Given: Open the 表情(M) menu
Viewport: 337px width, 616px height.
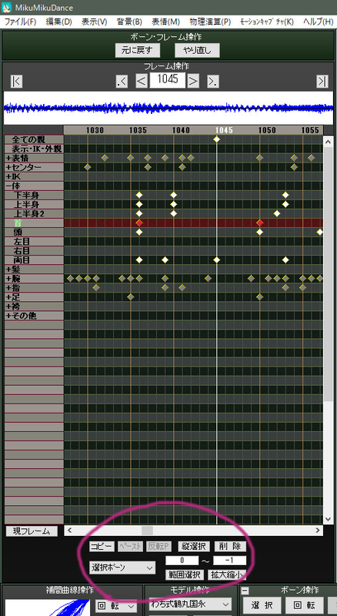Looking at the screenshot, I should coord(165,22).
